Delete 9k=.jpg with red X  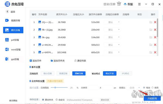(155, 37)
